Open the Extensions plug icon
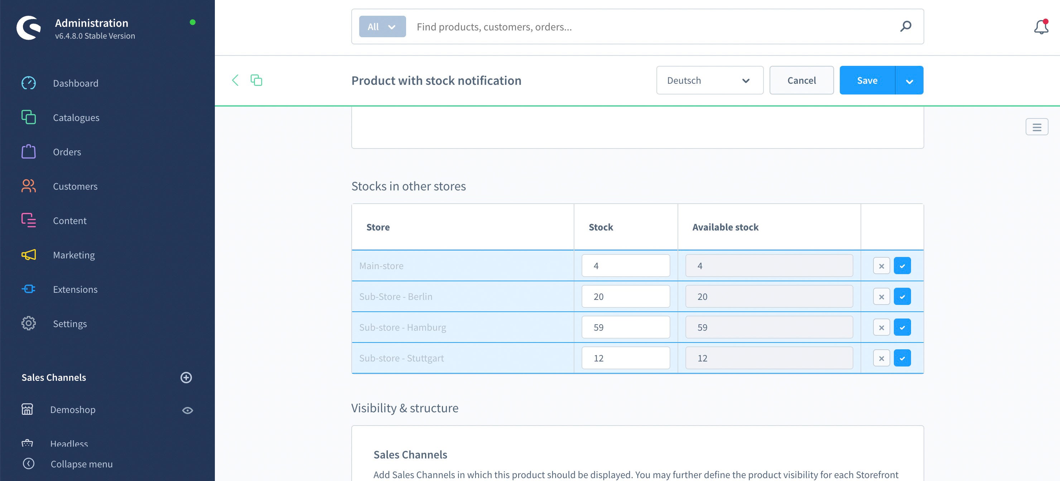1060x481 pixels. coord(28,289)
